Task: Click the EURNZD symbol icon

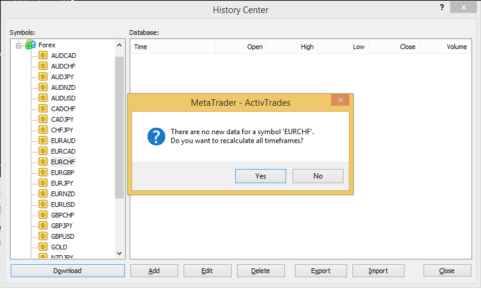Action: (43, 193)
